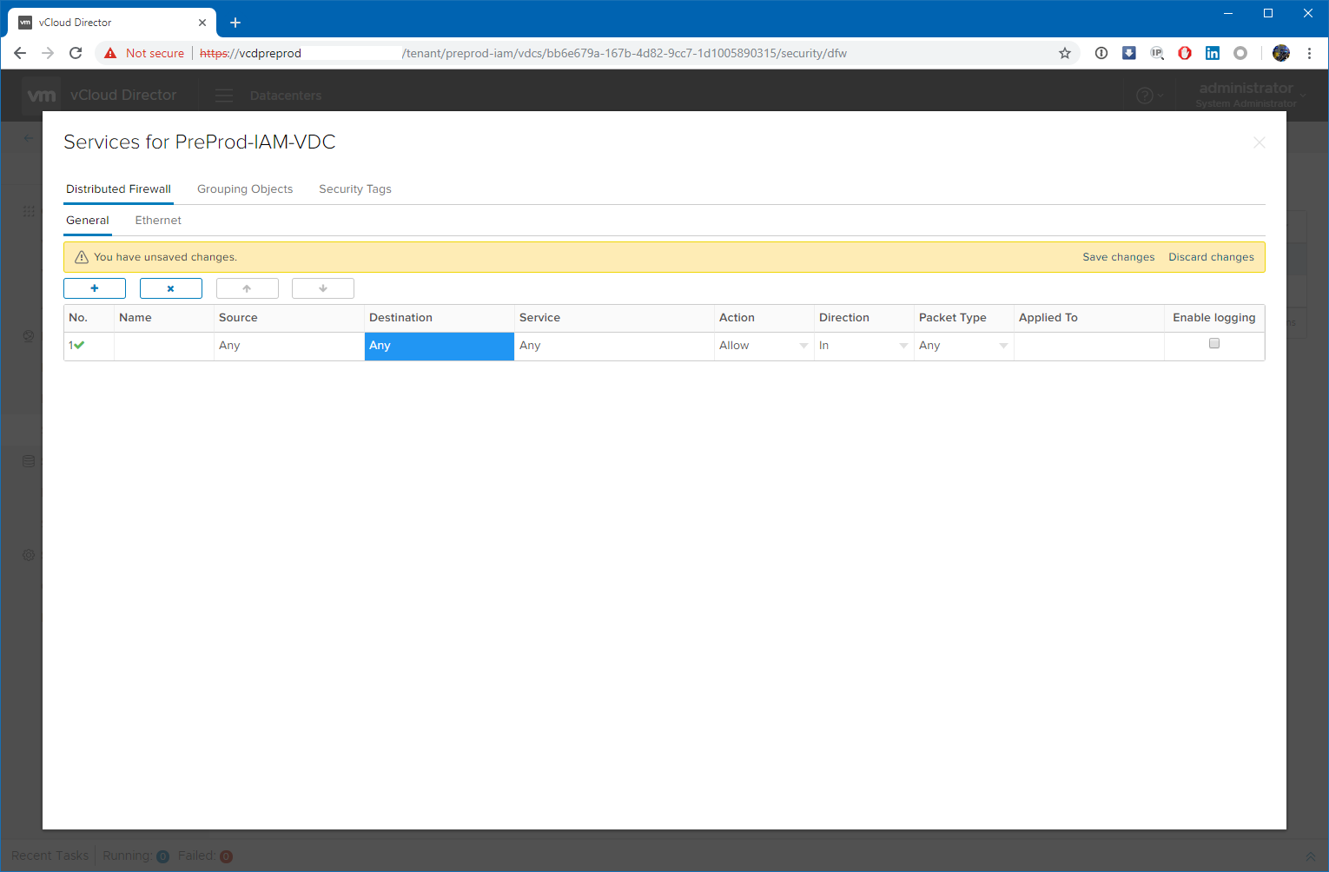Image resolution: width=1329 pixels, height=872 pixels.
Task: Click the move rule up arrow
Action: coord(247,288)
